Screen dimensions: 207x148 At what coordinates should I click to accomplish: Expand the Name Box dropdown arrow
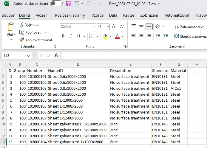[29, 56]
